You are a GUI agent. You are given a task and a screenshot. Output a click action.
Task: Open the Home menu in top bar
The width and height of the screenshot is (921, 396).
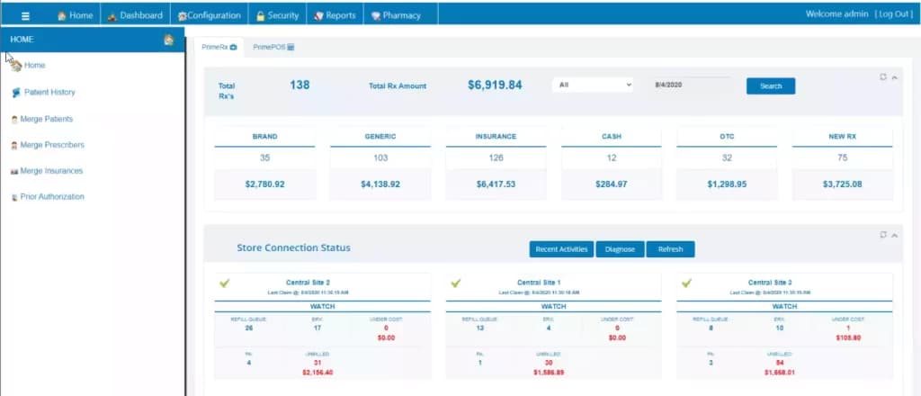click(x=76, y=16)
